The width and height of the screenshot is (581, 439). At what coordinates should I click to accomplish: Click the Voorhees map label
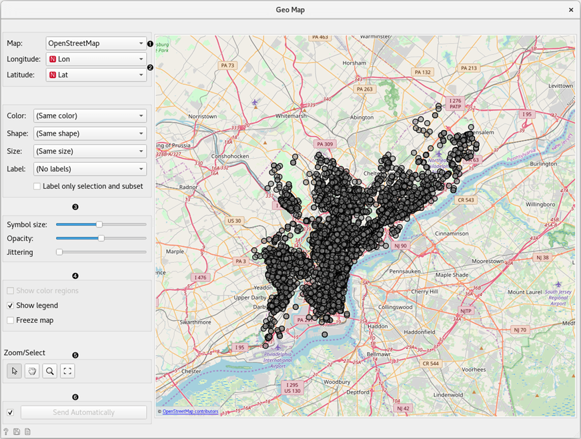(474, 370)
